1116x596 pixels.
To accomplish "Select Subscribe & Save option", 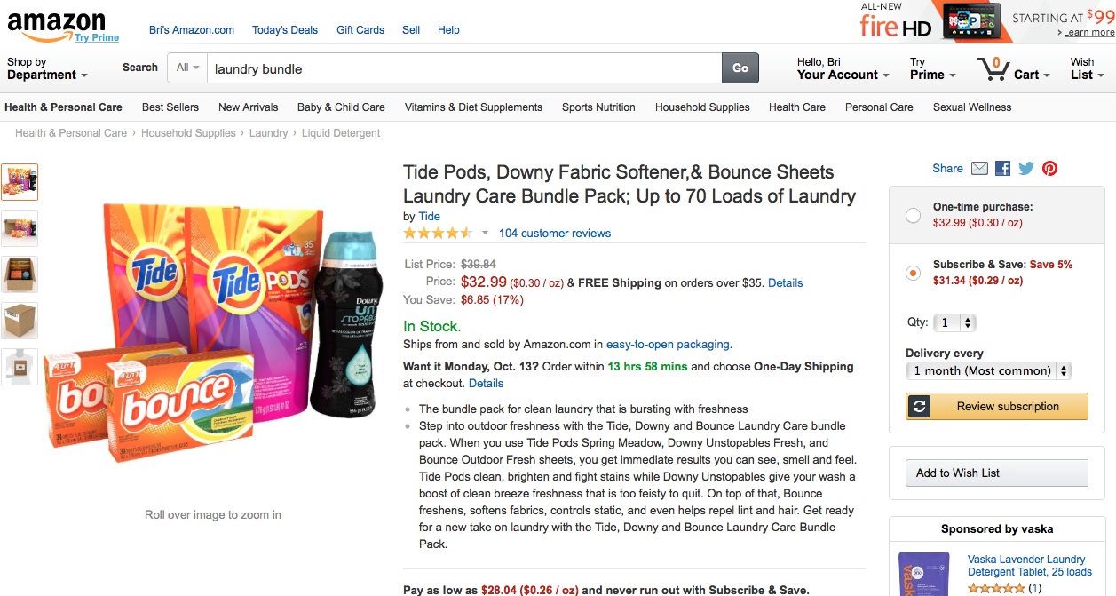I will click(913, 273).
